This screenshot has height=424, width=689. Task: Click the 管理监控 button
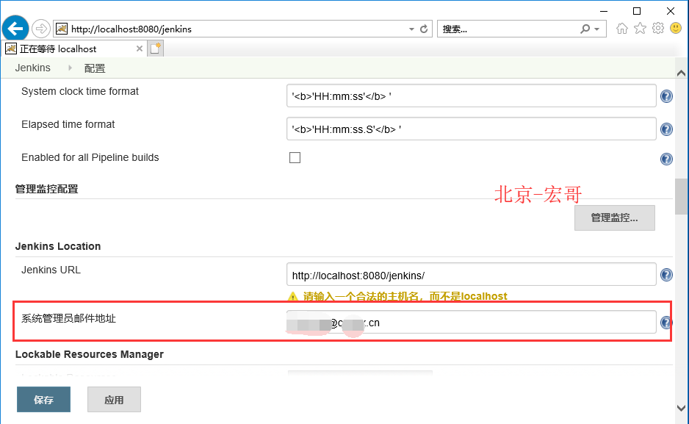[x=614, y=218]
